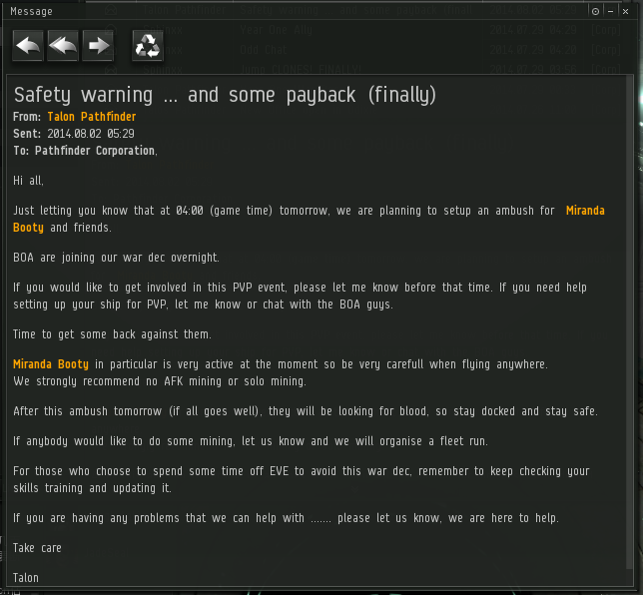Click the 'Message' window title caption
This screenshot has width=643, height=595.
pyautogui.click(x=31, y=11)
